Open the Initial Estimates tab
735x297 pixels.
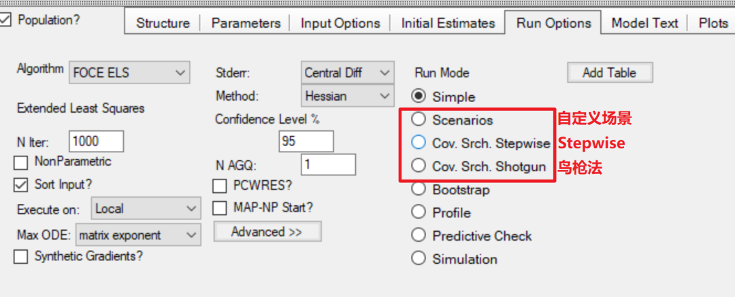click(x=448, y=23)
